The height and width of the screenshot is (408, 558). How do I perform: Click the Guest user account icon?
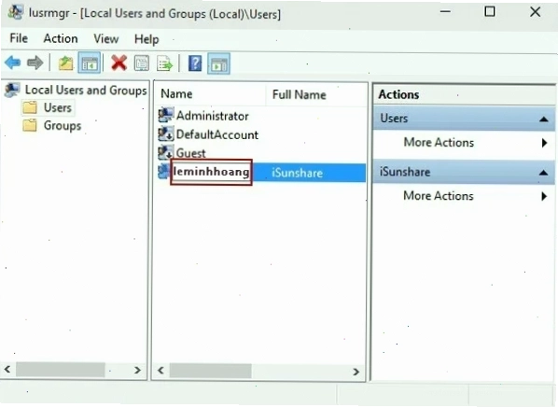(x=166, y=152)
